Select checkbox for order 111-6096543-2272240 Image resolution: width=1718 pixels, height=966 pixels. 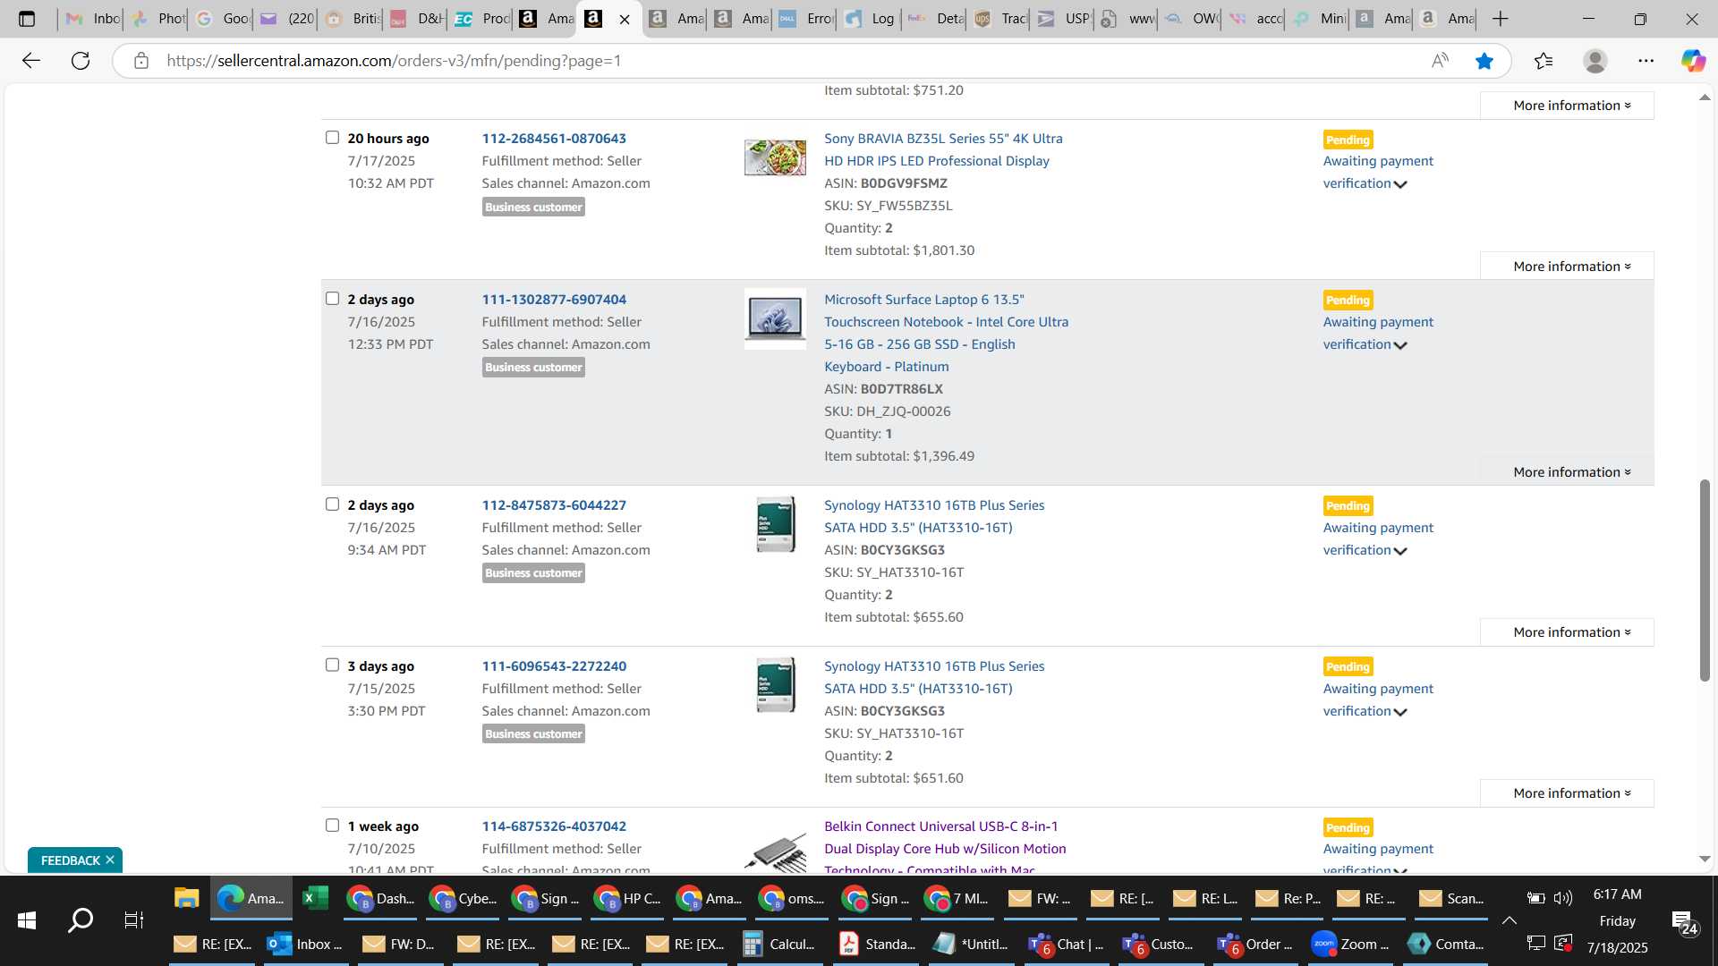[x=332, y=665]
